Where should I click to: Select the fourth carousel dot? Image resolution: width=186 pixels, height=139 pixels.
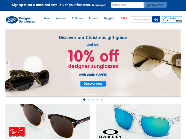[97, 99]
